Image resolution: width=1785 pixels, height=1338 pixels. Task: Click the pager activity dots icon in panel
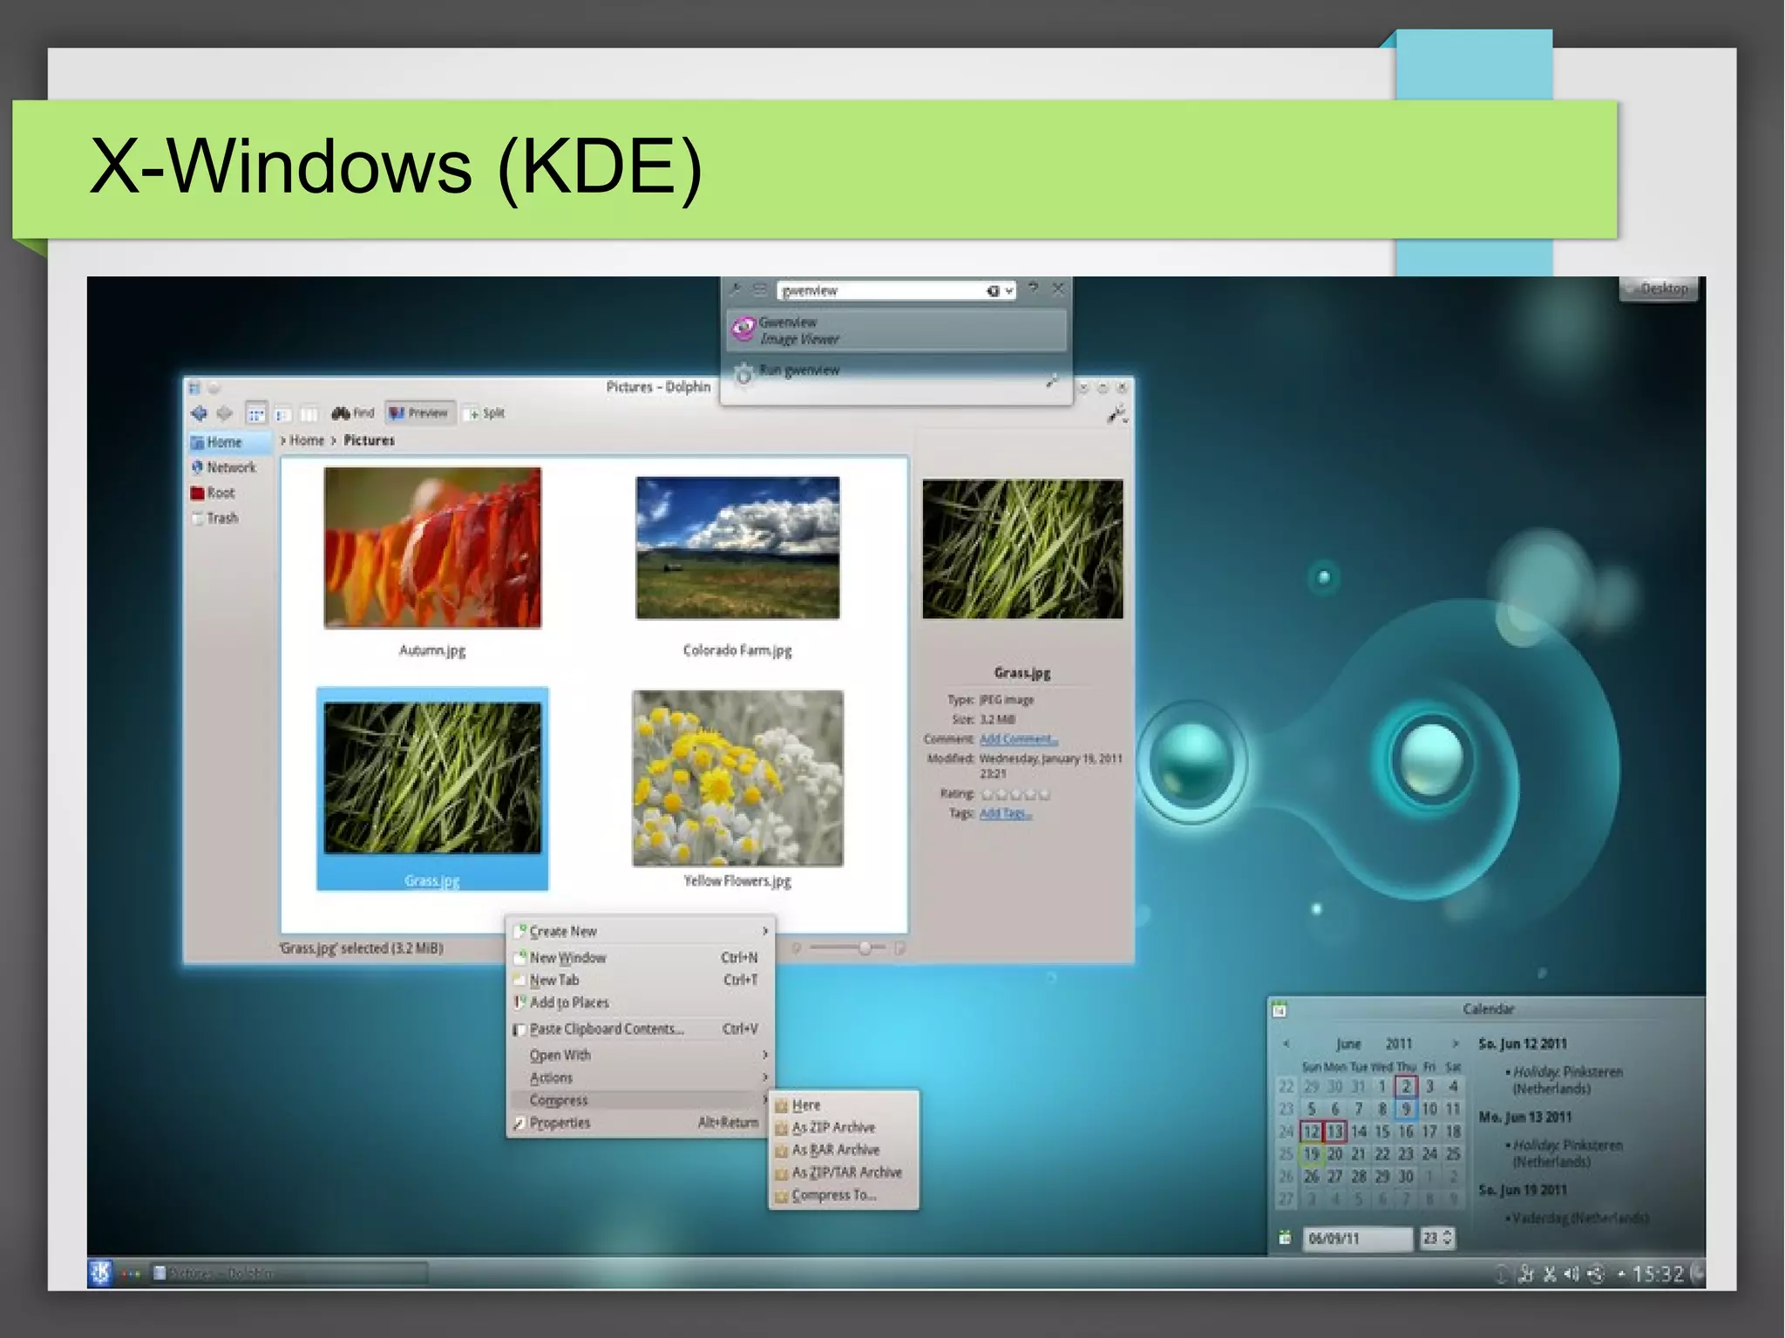click(132, 1274)
